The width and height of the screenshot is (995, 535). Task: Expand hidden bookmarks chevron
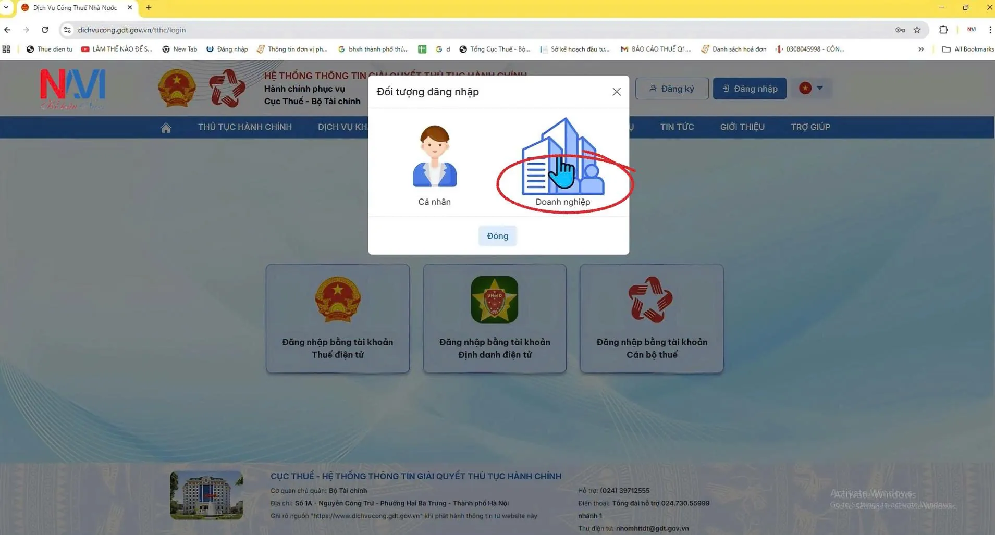click(921, 49)
